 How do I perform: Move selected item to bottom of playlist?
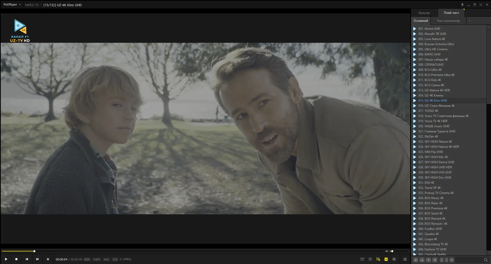pos(435,260)
